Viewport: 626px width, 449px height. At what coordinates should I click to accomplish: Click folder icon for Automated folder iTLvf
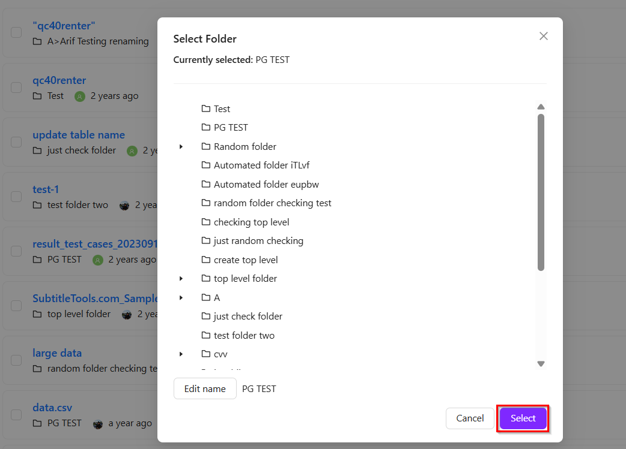point(206,165)
